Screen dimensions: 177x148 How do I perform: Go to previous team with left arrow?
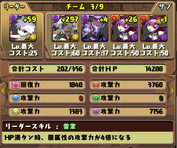point(4,91)
